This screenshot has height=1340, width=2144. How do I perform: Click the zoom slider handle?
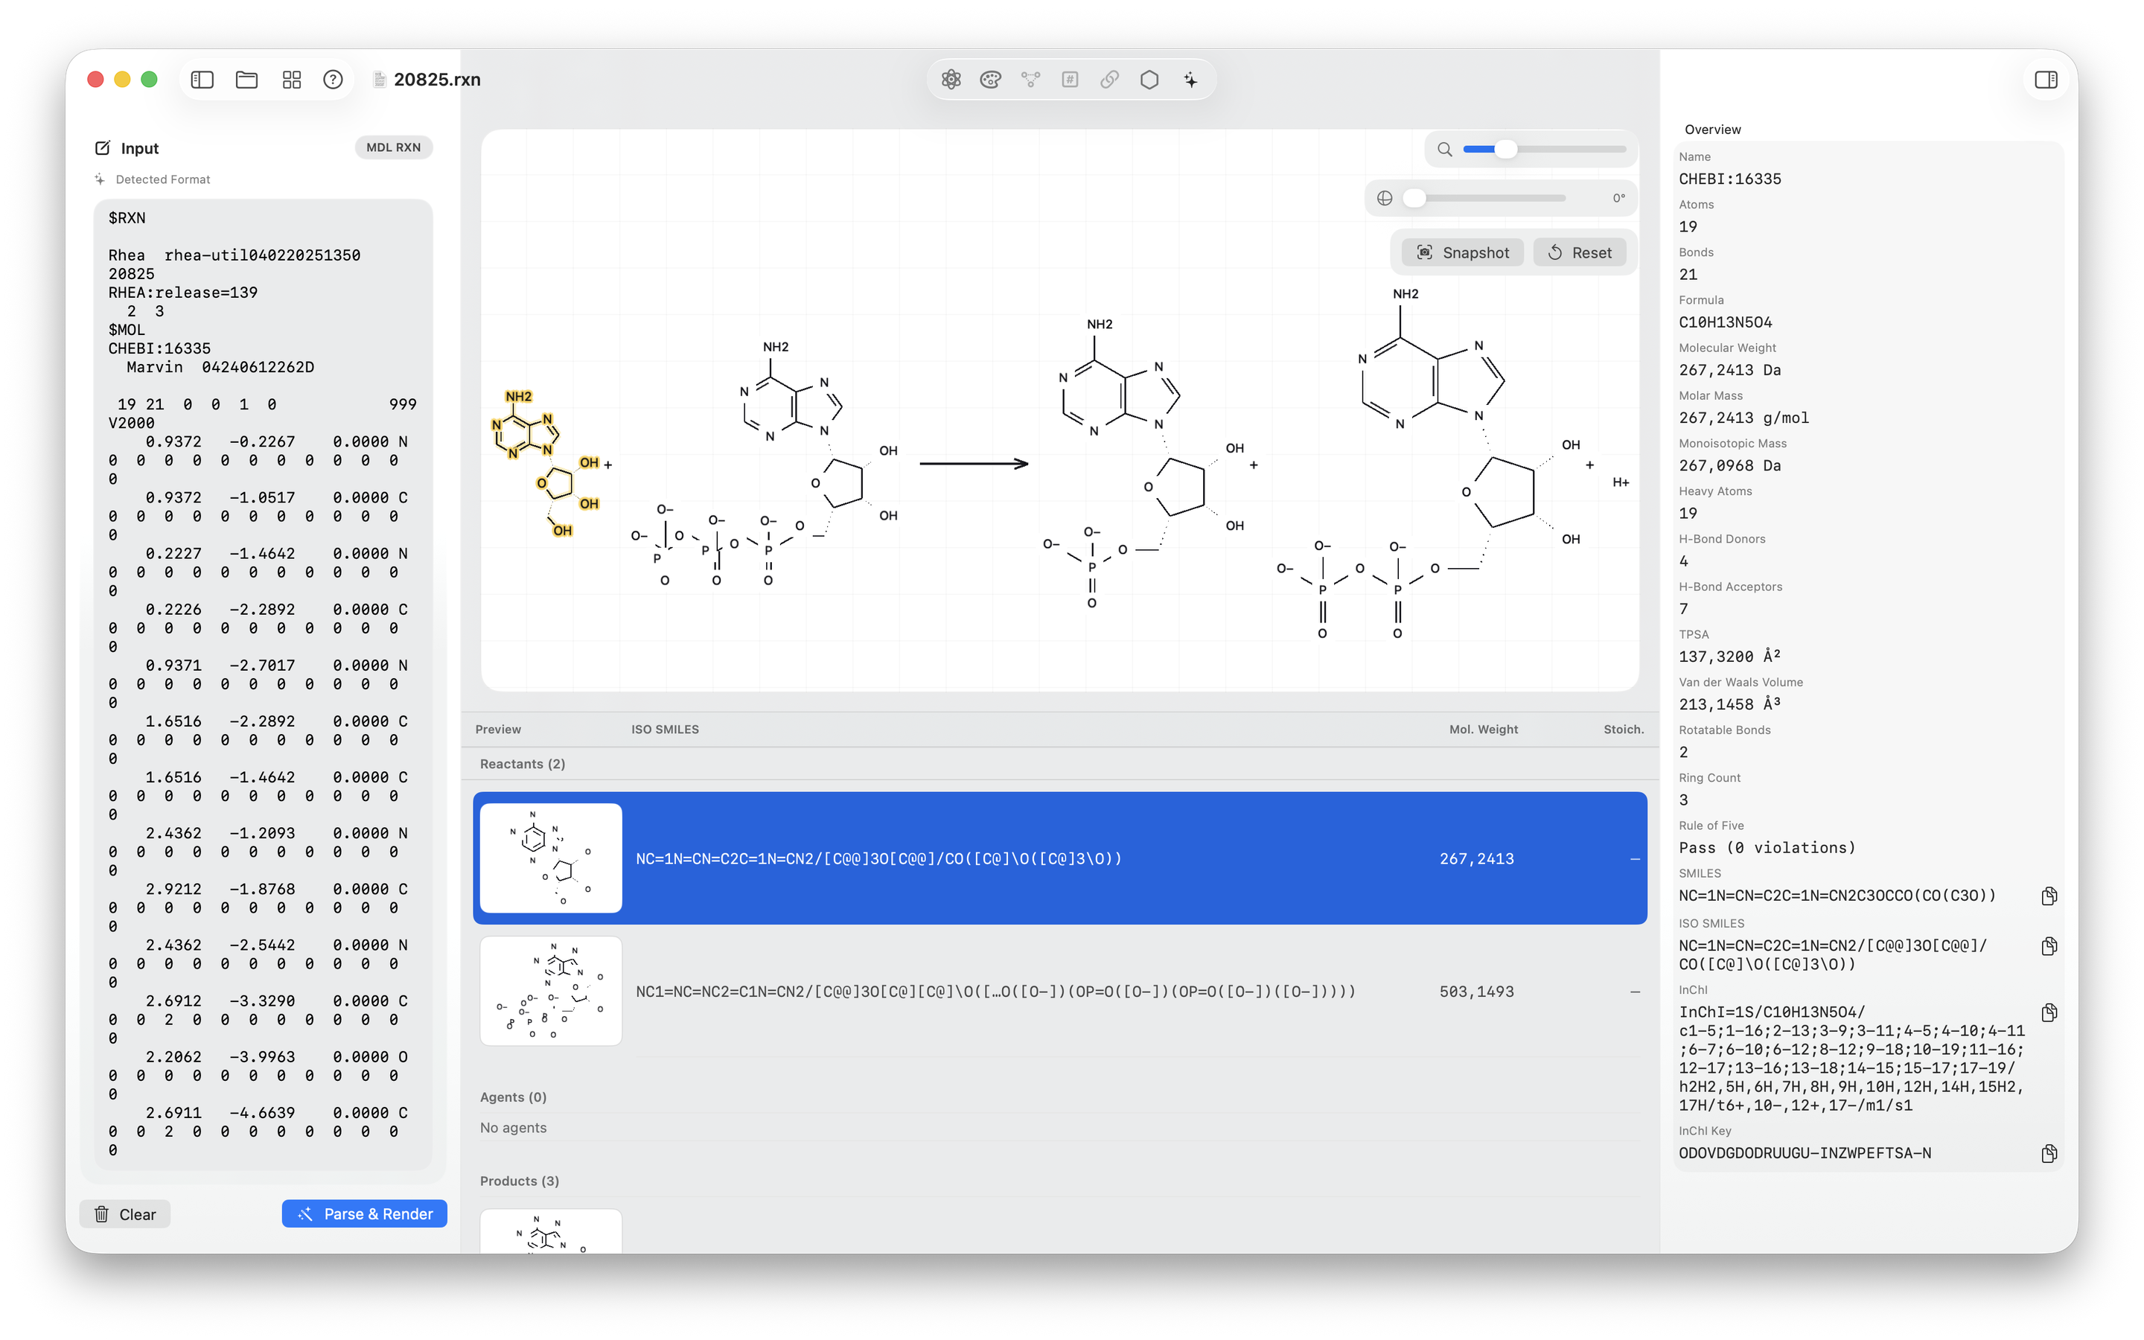click(1505, 149)
